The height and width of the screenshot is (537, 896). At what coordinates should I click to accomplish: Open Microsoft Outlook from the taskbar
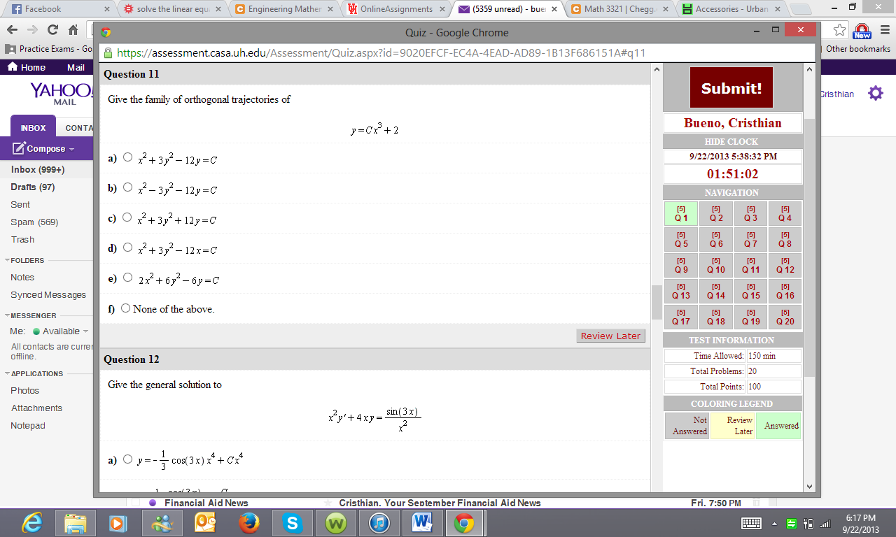pos(205,522)
